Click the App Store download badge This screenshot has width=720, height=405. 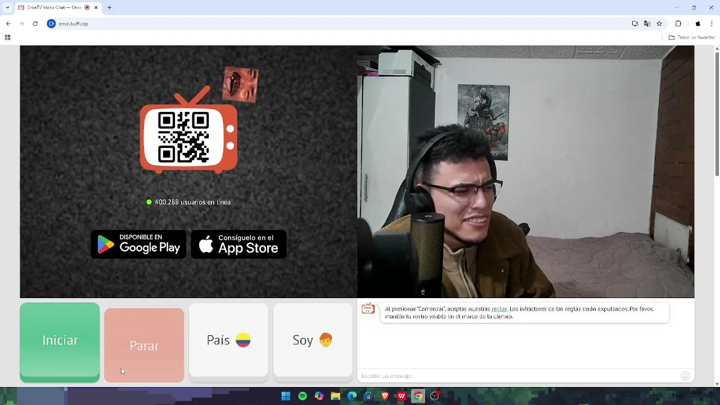[x=238, y=244]
